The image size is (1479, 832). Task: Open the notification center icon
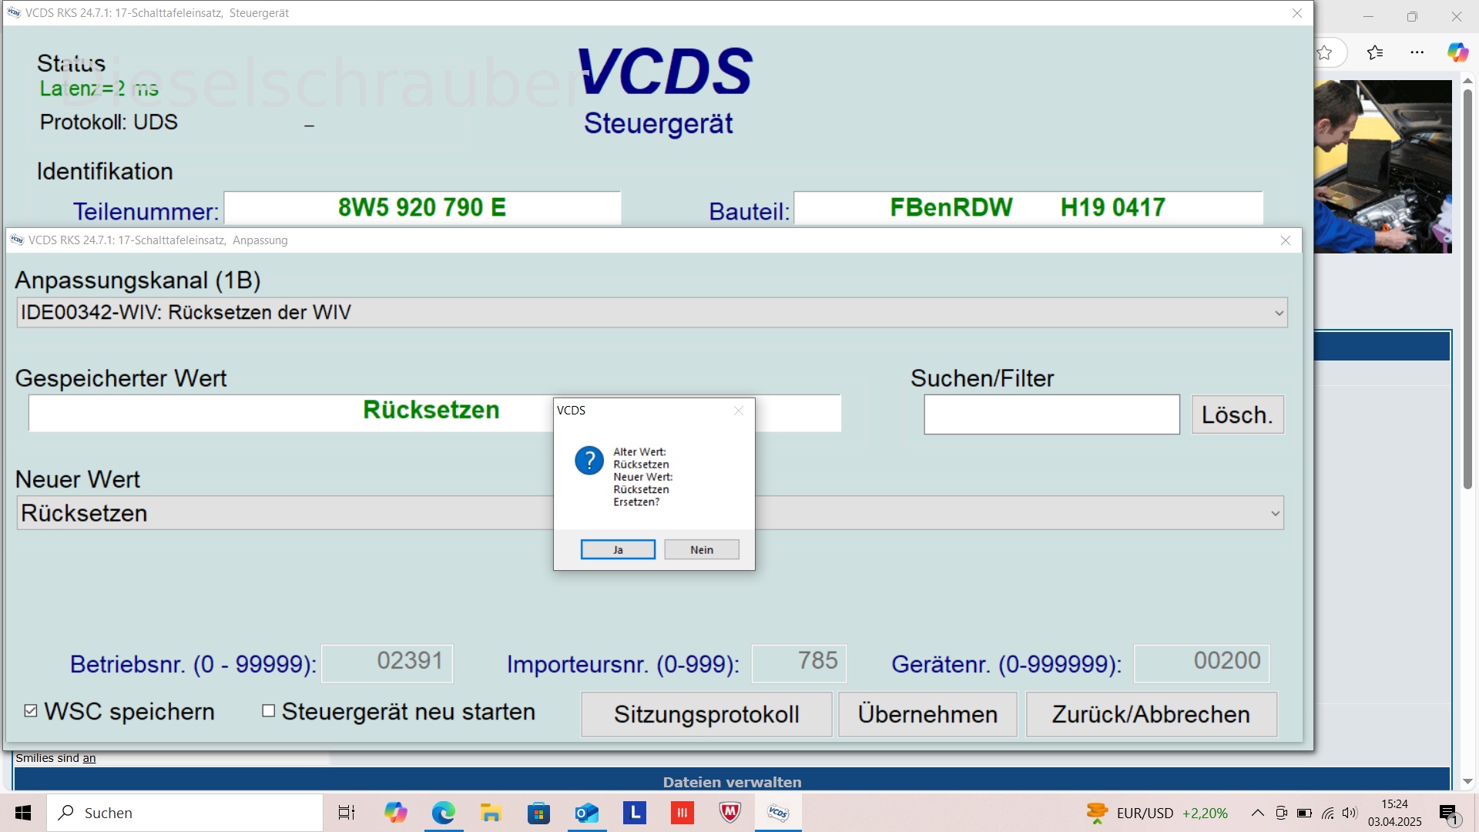click(x=1449, y=814)
